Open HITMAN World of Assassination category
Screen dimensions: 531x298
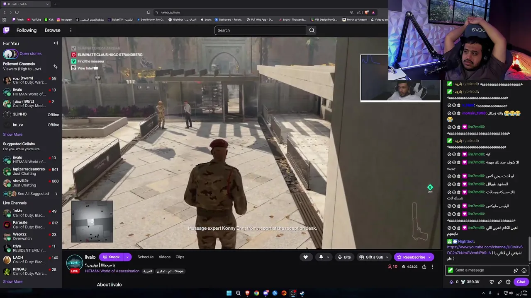(112, 271)
